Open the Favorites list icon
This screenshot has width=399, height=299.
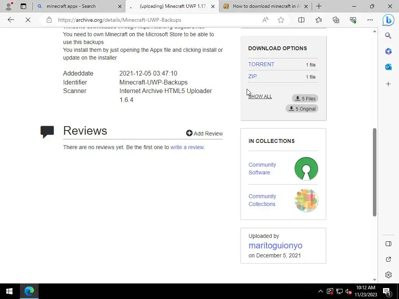pyautogui.click(x=319, y=20)
